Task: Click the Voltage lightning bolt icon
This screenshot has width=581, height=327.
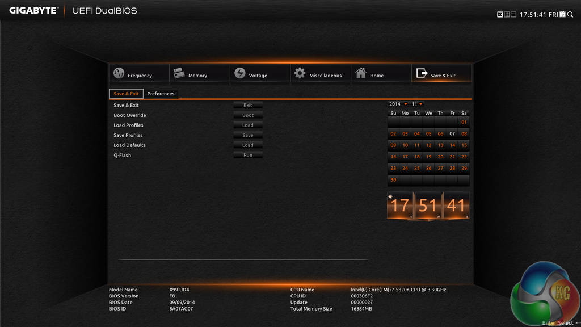Action: pos(240,73)
